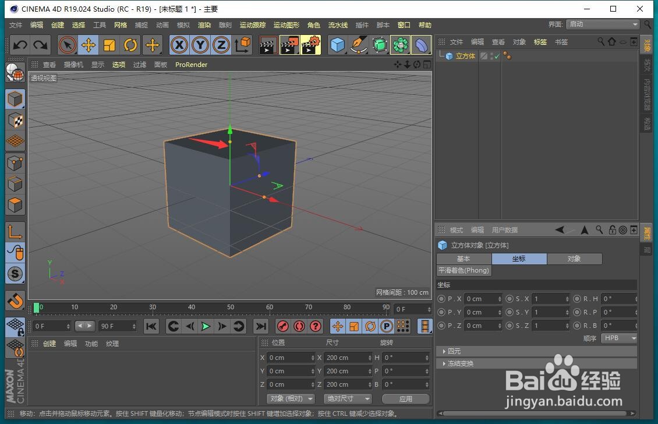Image resolution: width=658 pixels, height=424 pixels.
Task: Open the array modeling objects icon
Action: (401, 45)
